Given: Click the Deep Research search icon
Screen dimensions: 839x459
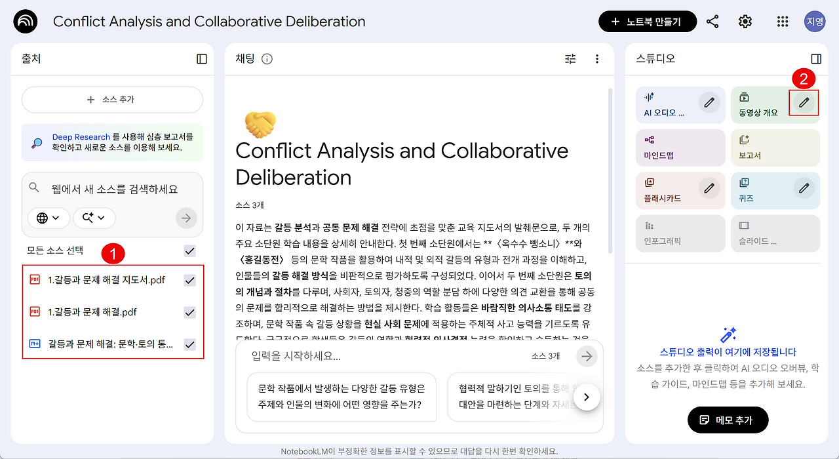Looking at the screenshot, I should point(37,143).
